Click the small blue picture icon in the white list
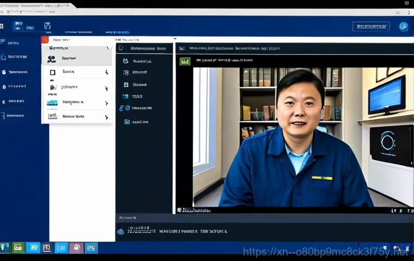414x261 pixels. tap(53, 87)
